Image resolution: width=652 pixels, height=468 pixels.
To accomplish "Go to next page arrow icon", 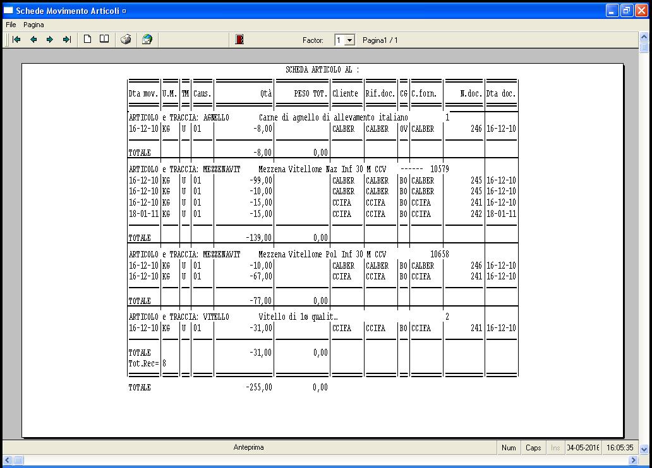I will click(50, 40).
